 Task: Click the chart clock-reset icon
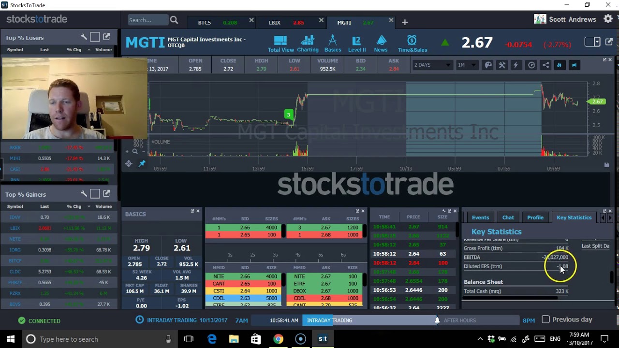(531, 65)
